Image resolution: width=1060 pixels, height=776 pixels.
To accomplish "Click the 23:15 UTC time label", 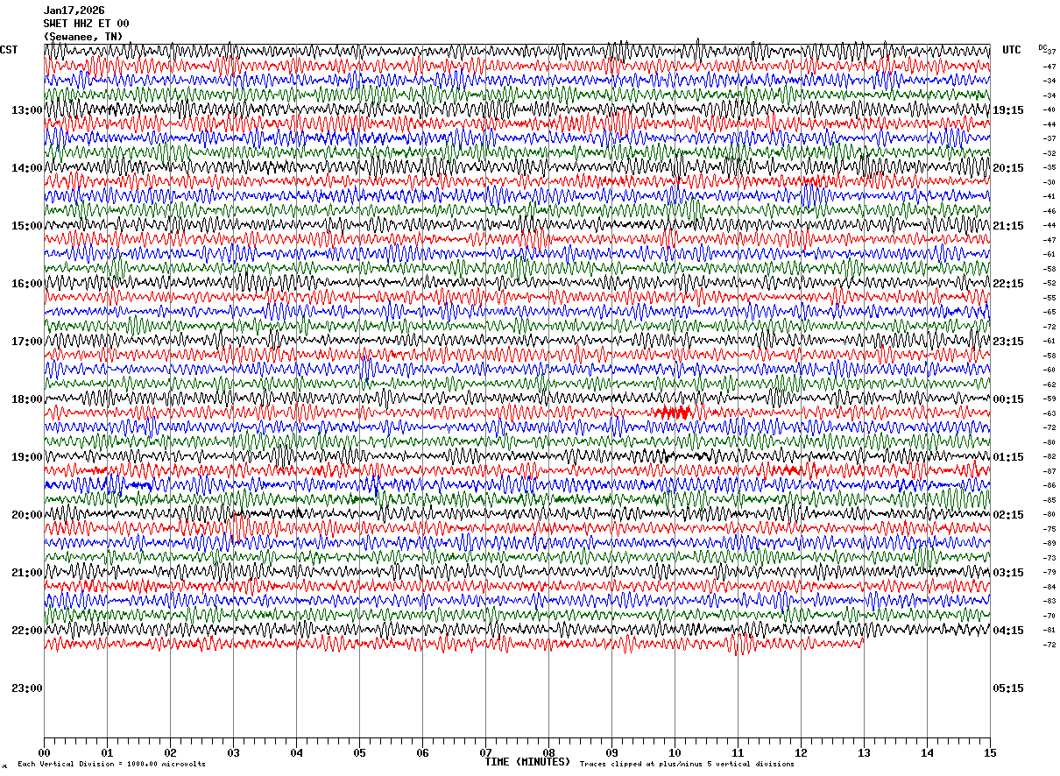I will [1007, 342].
